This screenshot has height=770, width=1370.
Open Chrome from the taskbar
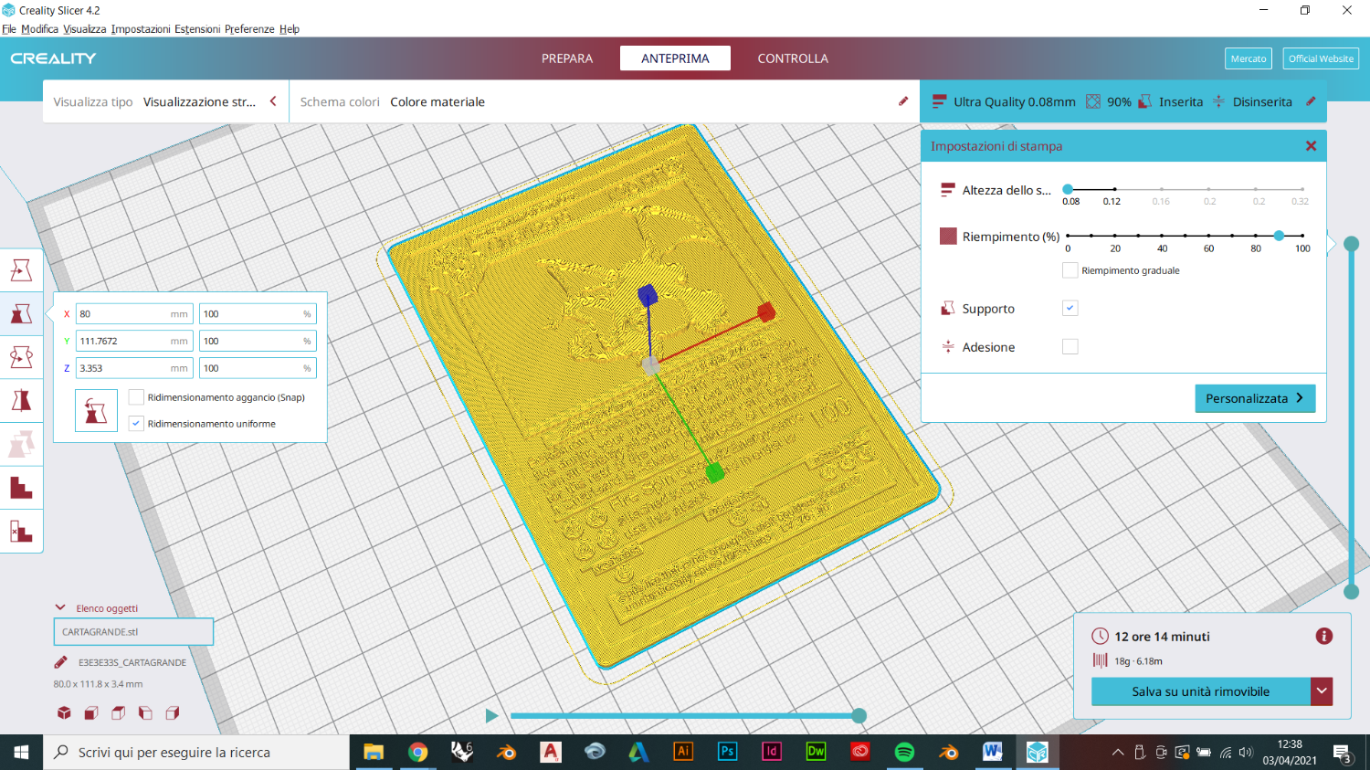(x=417, y=752)
